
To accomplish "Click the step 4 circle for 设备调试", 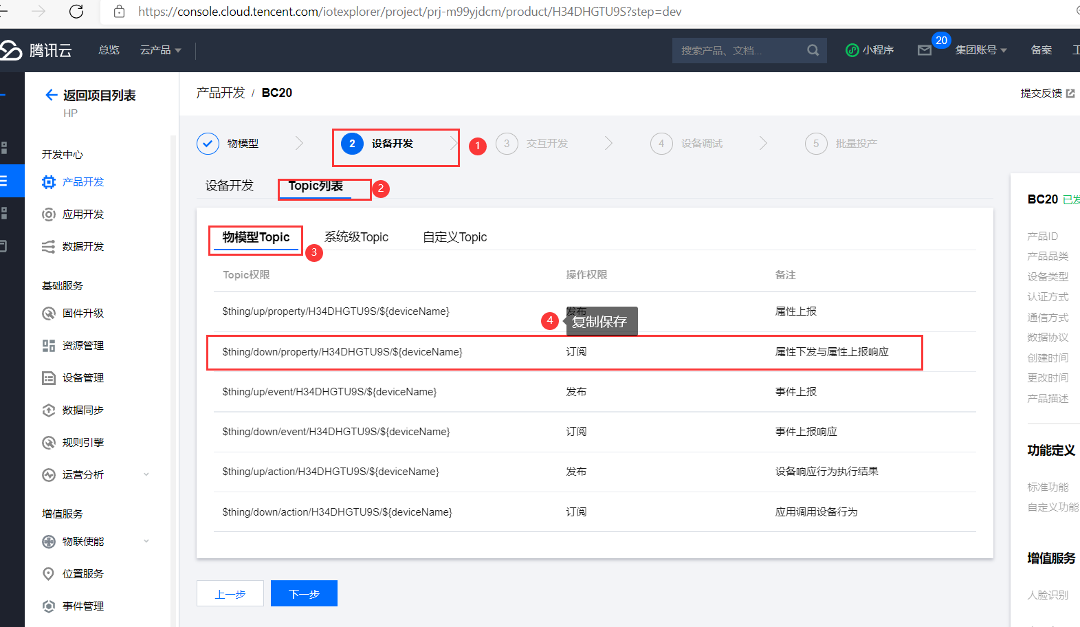I will tap(661, 144).
